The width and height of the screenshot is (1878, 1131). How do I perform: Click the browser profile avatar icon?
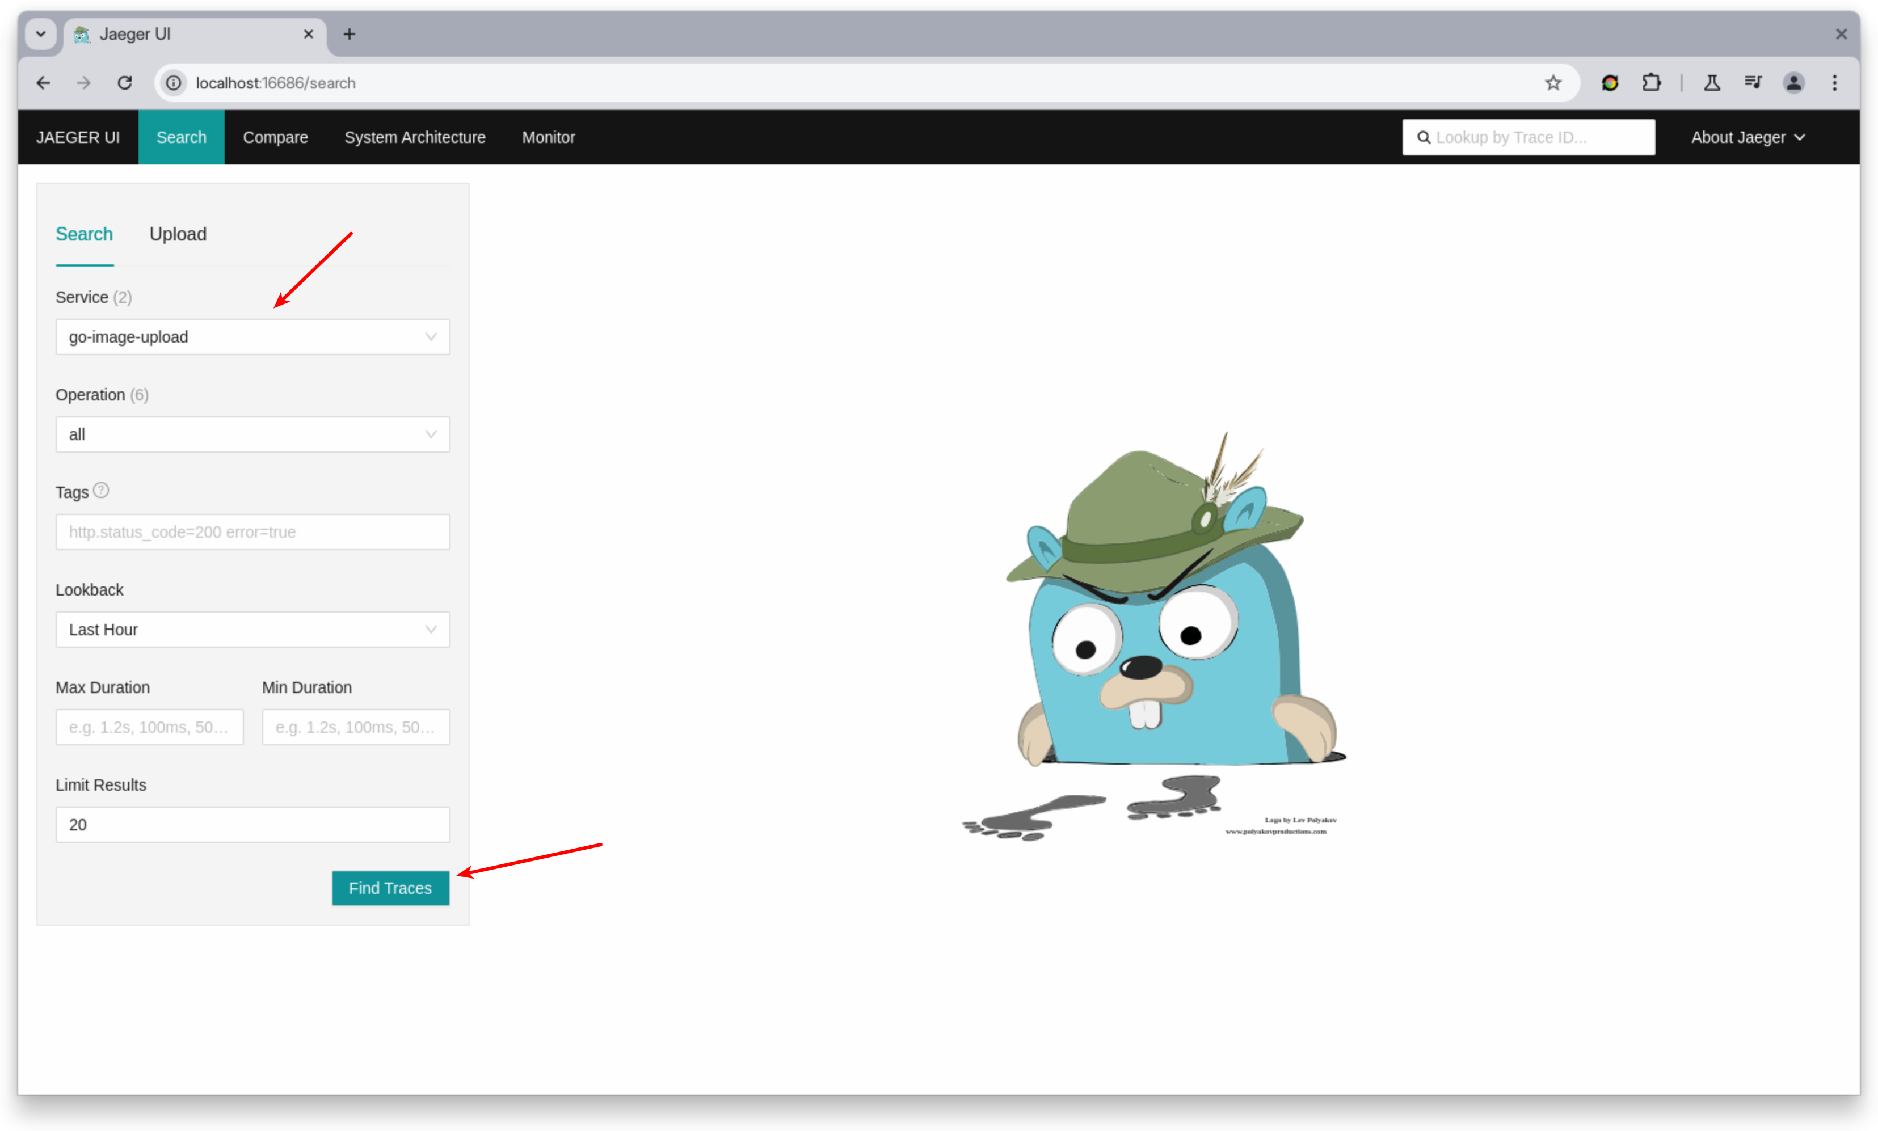[x=1794, y=83]
